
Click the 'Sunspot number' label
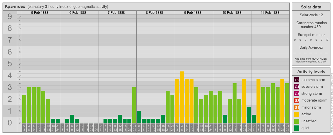pyautogui.click(x=311, y=35)
